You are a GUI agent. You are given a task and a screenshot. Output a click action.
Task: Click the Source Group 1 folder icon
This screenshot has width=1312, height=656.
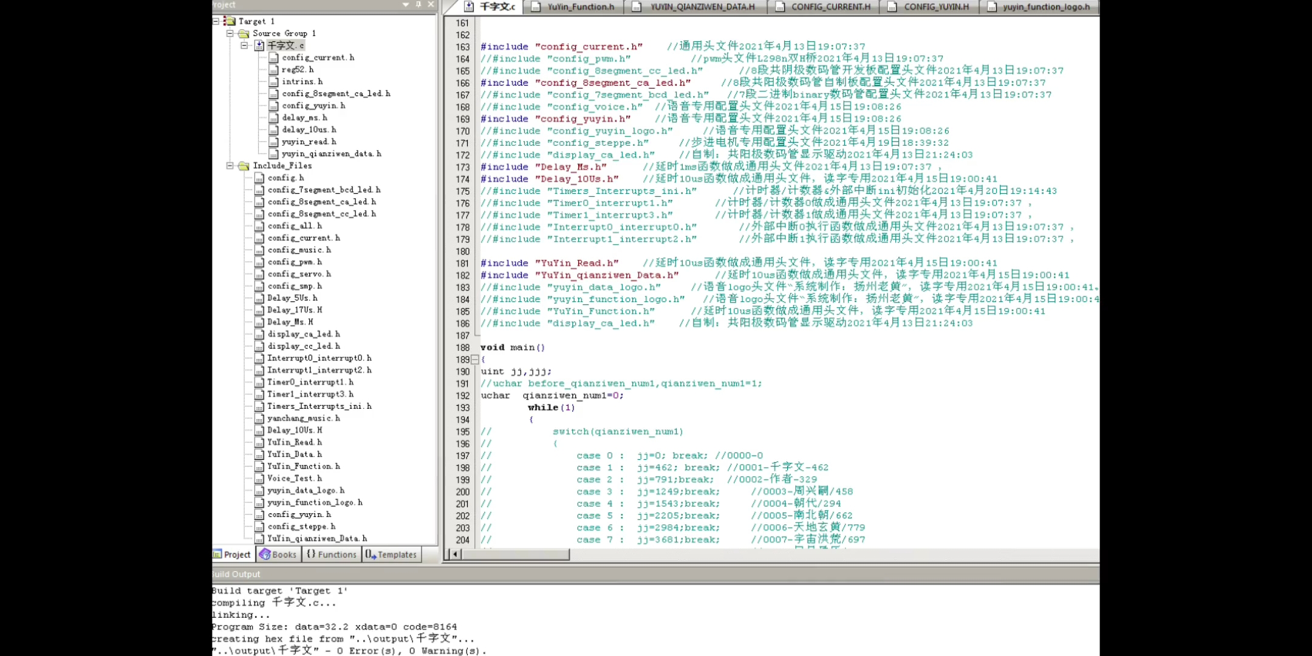(244, 33)
